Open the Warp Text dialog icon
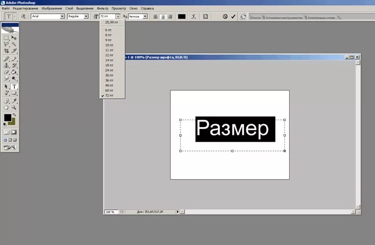Viewport: 375px width, 245px height. point(194,16)
